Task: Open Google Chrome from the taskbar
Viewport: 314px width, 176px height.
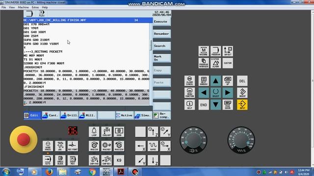Action: (x=92, y=172)
